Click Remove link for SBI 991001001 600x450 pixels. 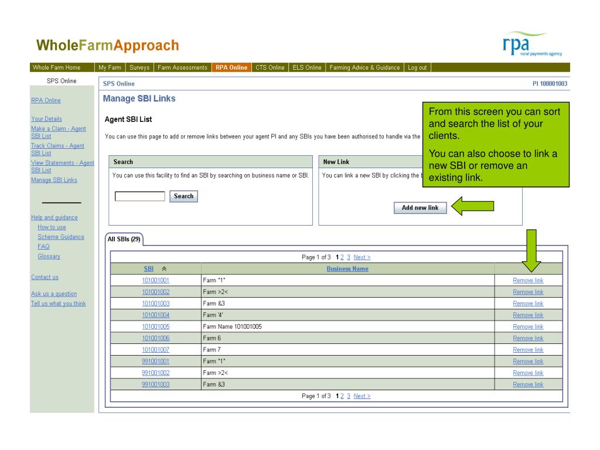[528, 361]
